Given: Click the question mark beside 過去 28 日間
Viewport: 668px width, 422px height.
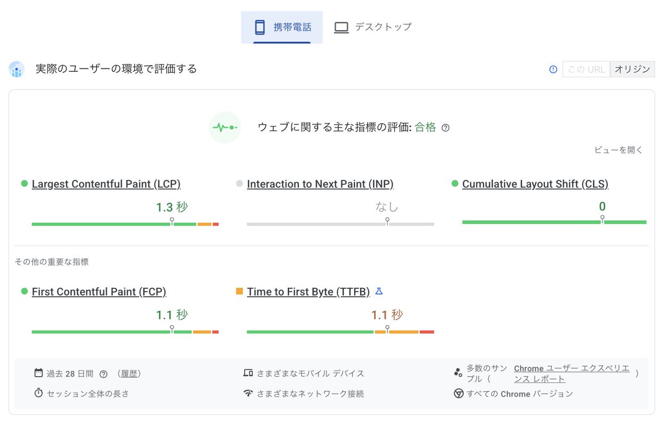Looking at the screenshot, I should coord(104,374).
